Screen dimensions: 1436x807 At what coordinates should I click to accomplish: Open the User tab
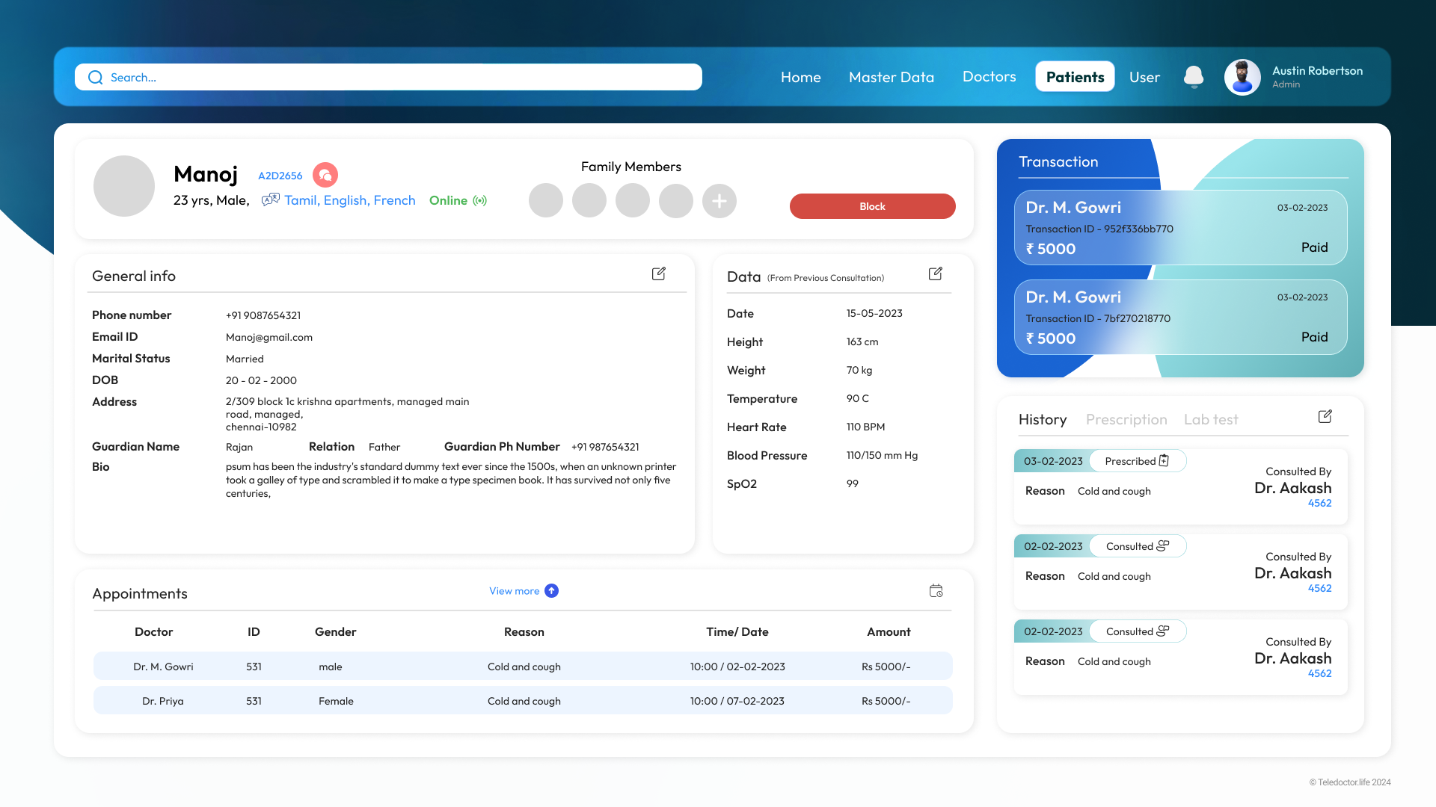(1145, 77)
